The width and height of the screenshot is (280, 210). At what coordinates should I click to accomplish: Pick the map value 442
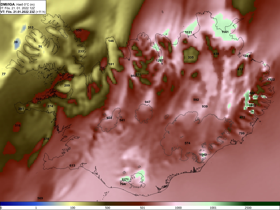coord(252,93)
